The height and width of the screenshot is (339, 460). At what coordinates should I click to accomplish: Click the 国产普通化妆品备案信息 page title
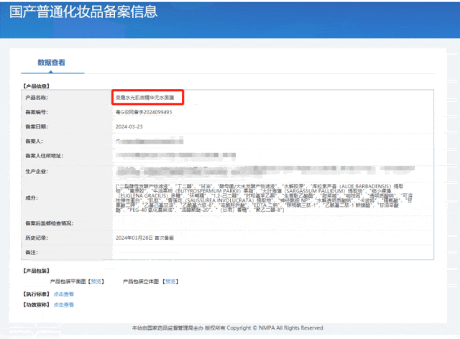83,12
